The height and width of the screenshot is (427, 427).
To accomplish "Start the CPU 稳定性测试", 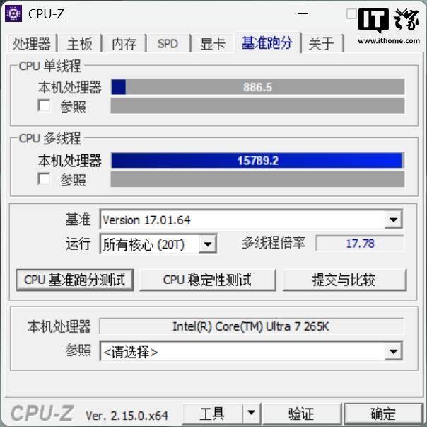I will tap(208, 280).
